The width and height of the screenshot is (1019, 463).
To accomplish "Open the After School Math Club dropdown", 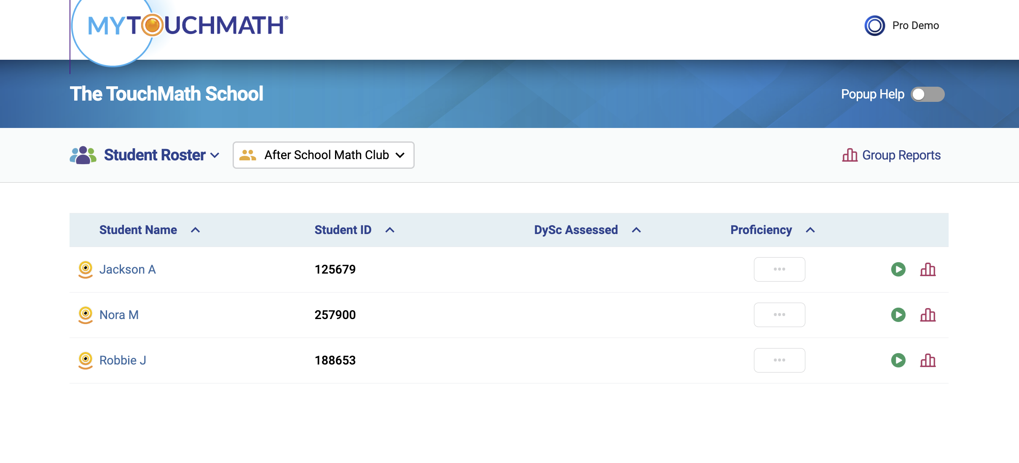I will [x=323, y=155].
